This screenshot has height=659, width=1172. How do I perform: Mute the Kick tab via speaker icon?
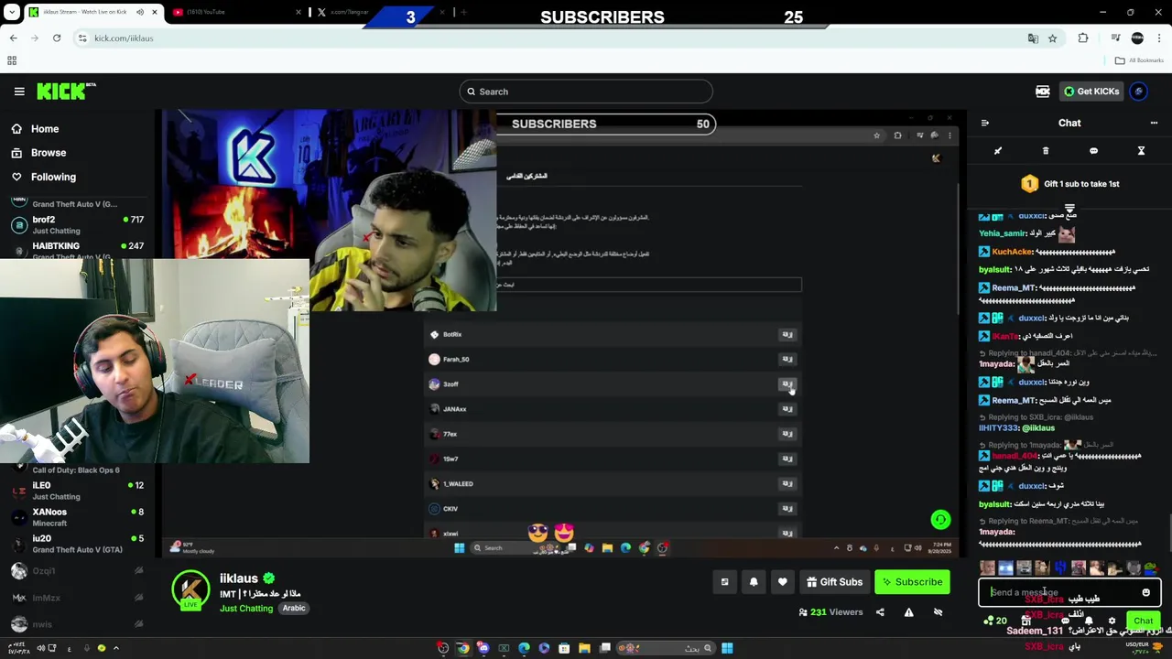pos(140,12)
